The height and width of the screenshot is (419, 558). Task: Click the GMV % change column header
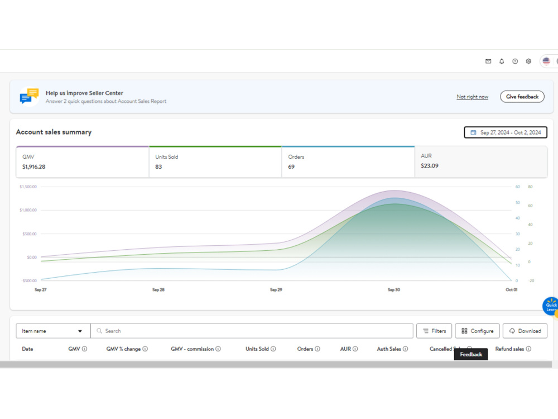[x=123, y=349]
